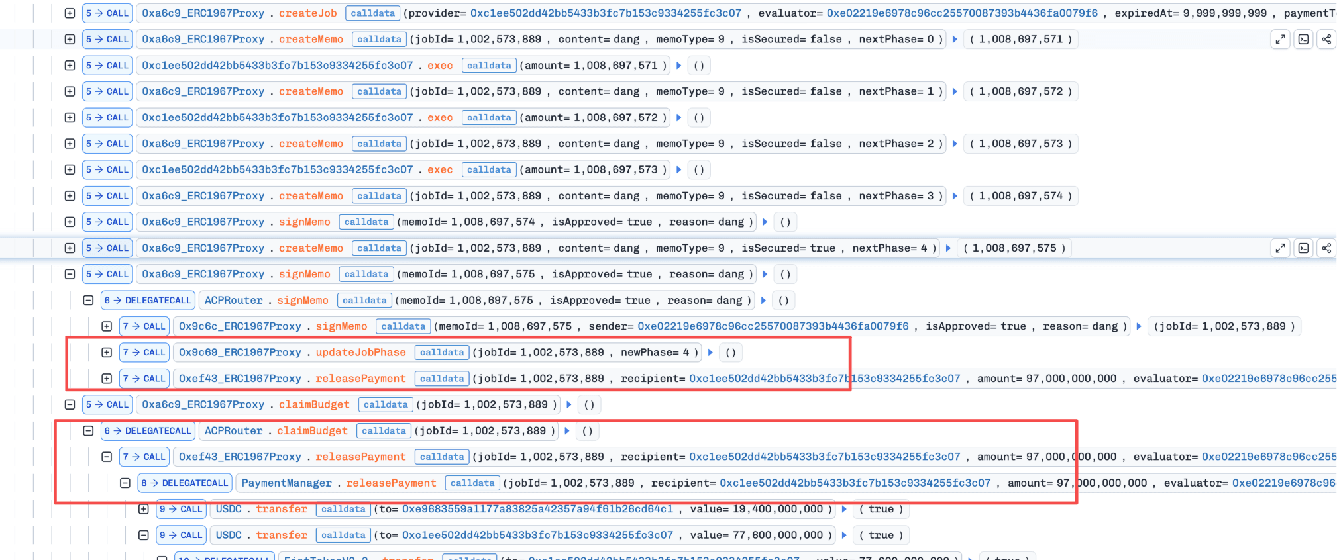Toggle calldata badge on updateJobPhase row
This screenshot has width=1337, height=560.
coord(442,353)
